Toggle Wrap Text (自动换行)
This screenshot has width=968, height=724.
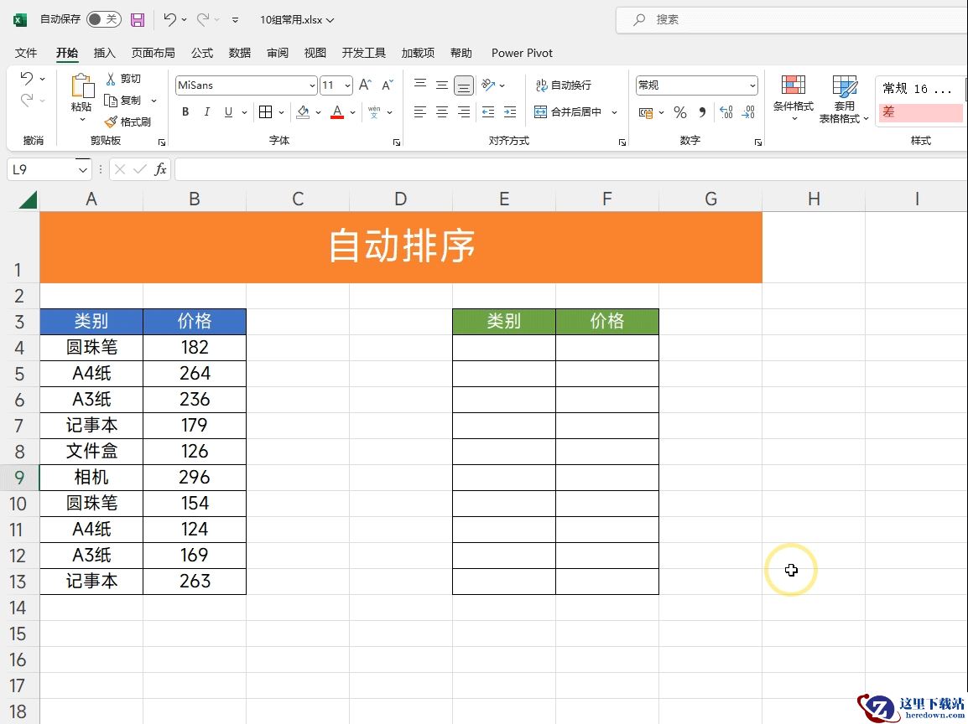click(563, 85)
